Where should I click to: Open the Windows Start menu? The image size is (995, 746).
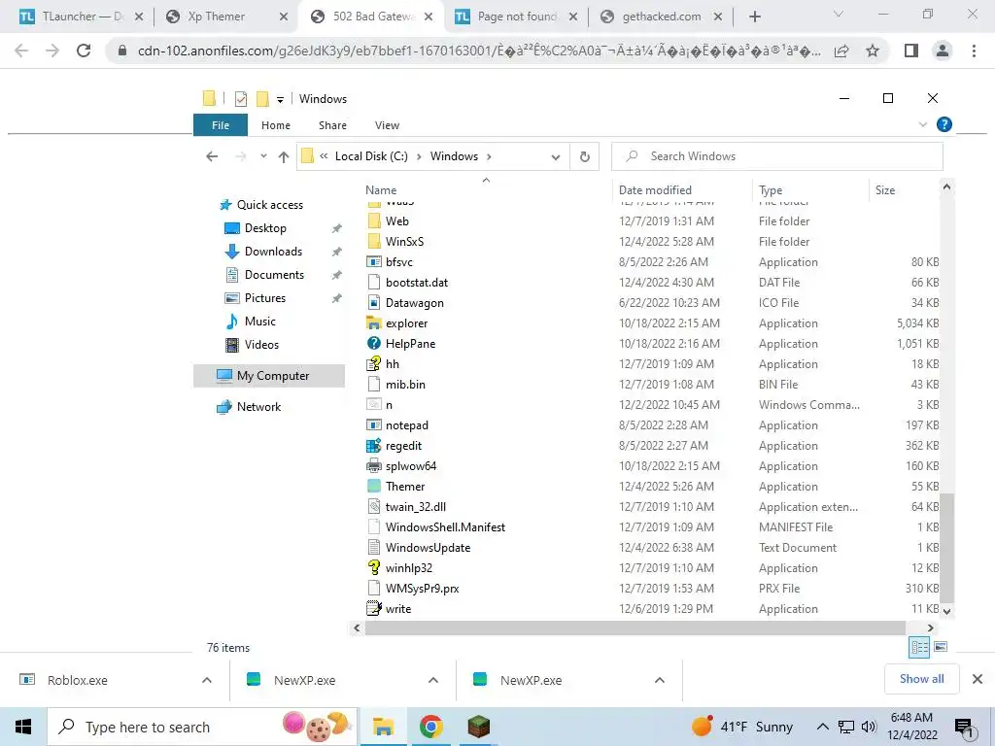(x=23, y=727)
